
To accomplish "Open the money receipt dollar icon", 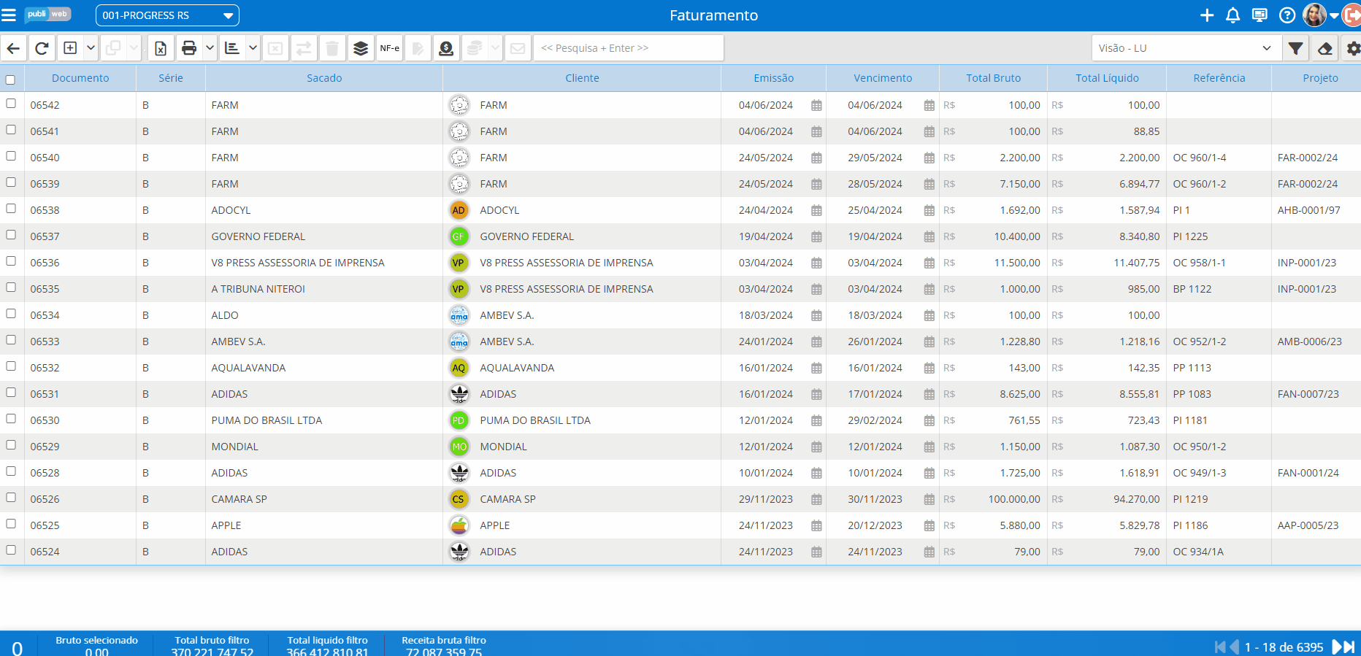I will pos(446,48).
